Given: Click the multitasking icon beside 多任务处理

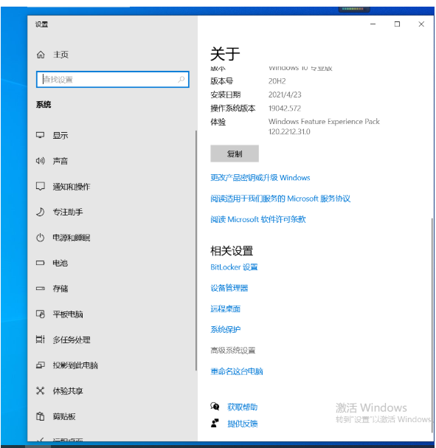Looking at the screenshot, I should tap(41, 340).
